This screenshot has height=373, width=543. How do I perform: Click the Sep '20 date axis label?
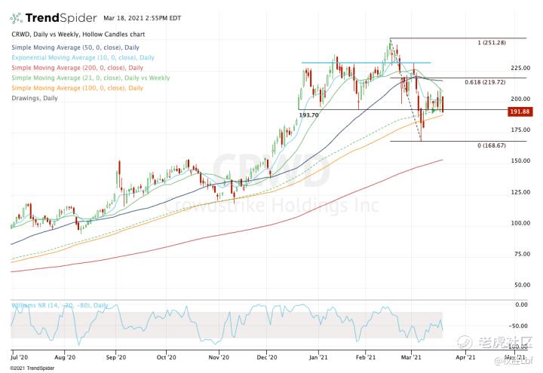coord(115,357)
